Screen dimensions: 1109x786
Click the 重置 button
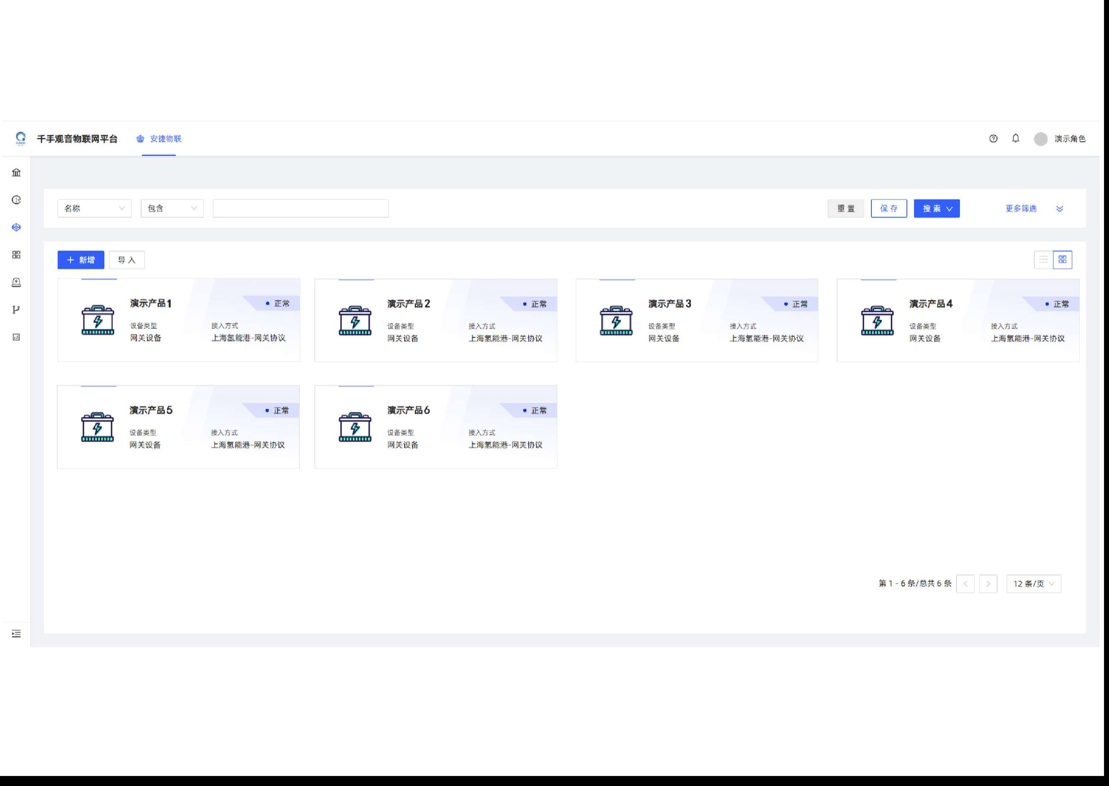pyautogui.click(x=845, y=209)
